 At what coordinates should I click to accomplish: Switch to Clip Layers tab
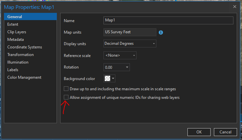(x=17, y=32)
